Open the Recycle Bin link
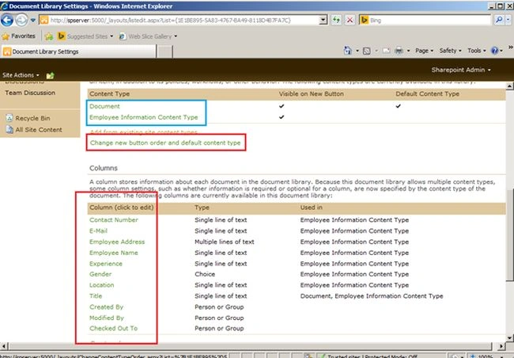This screenshot has width=514, height=358. (x=32, y=118)
